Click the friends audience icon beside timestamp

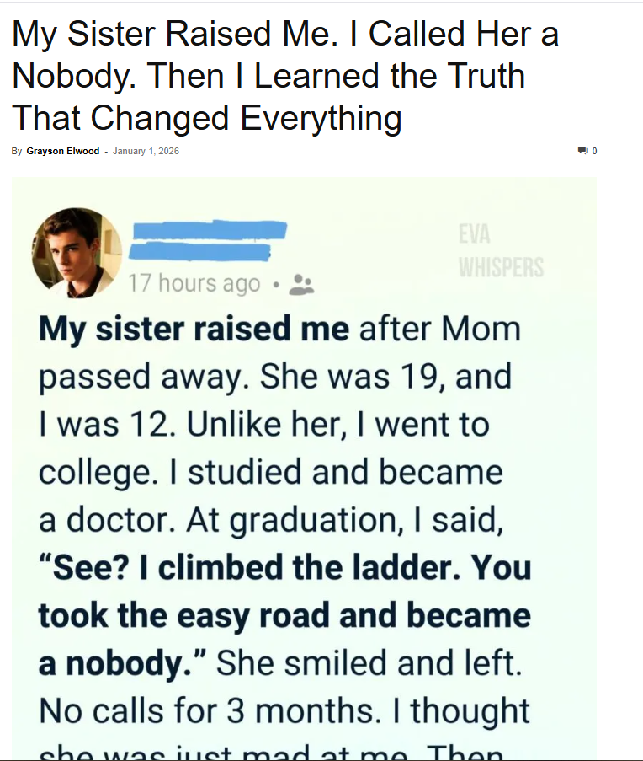pos(300,285)
